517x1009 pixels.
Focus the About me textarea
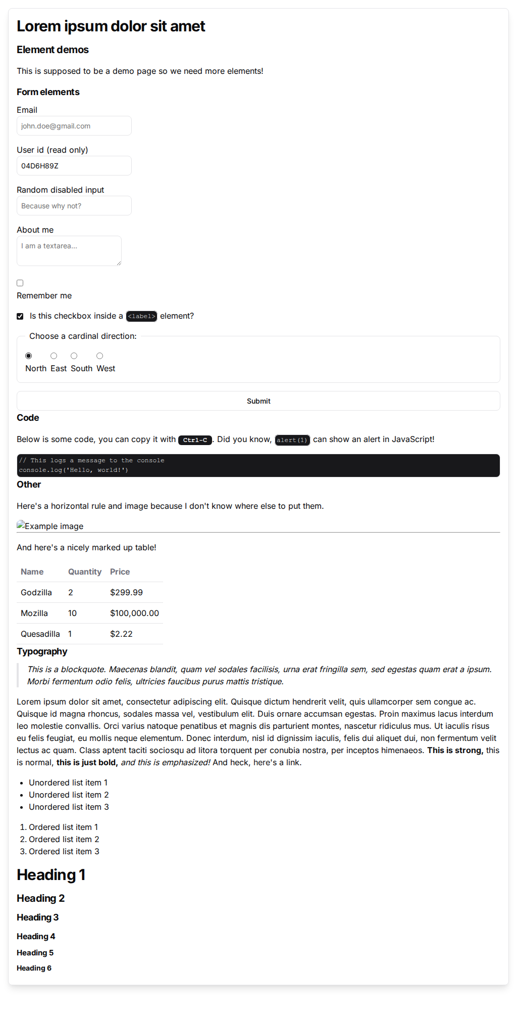coord(69,250)
